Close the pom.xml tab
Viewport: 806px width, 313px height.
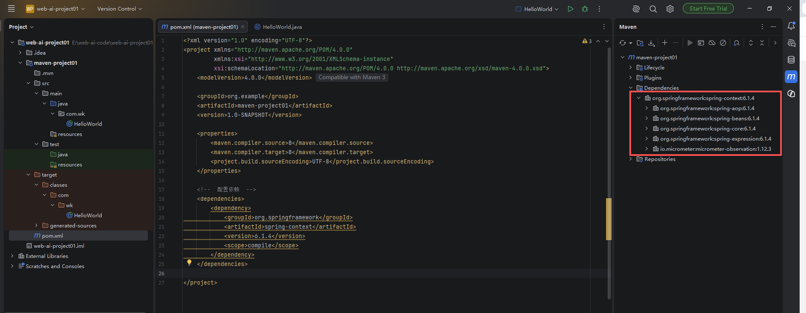tap(243, 27)
